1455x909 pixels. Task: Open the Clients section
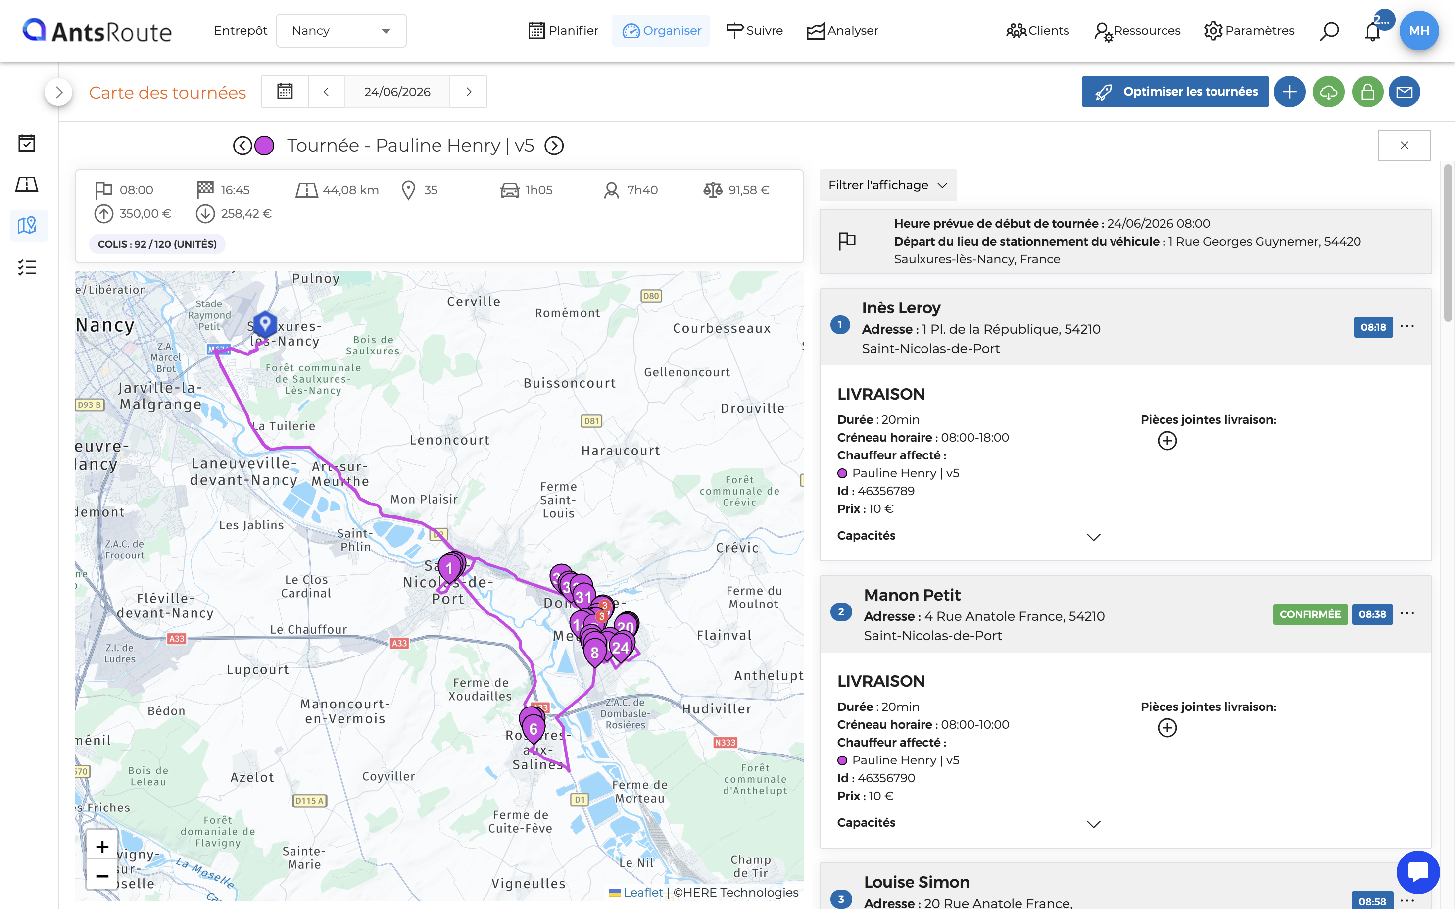tap(1038, 31)
